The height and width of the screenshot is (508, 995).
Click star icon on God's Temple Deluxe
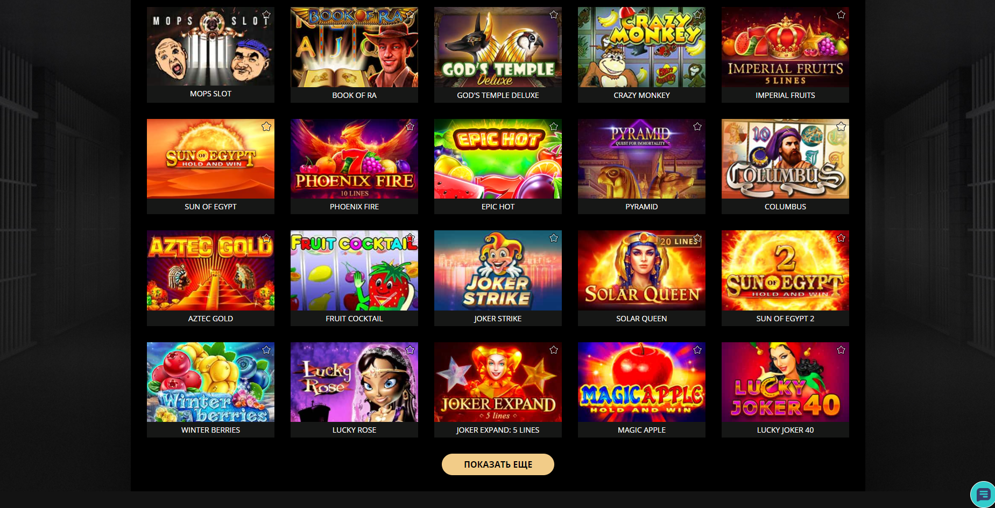[554, 15]
